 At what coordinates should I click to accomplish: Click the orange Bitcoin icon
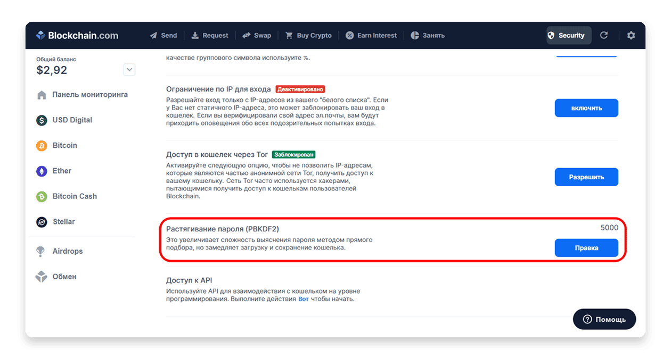42,146
